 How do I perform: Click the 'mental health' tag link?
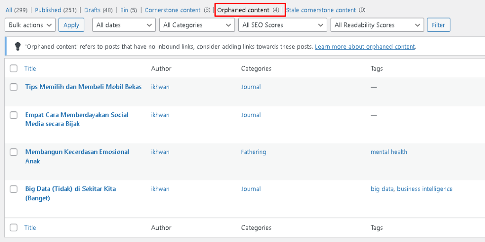click(x=389, y=152)
